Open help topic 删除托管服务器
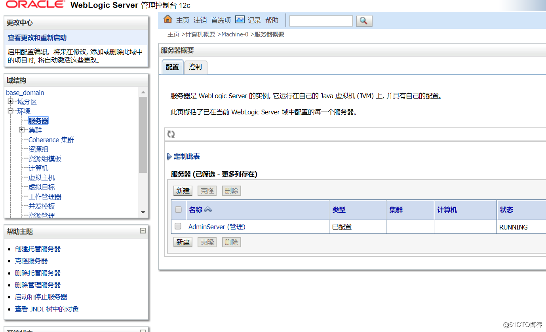Image resolution: width=546 pixels, height=332 pixels. [x=38, y=273]
